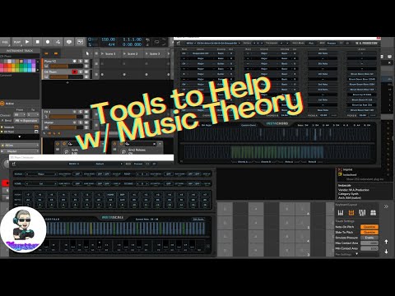Select the Bass Note action cell in InstaChord
Image resolution: width=395 pixels, height=296 pixels.
point(323,110)
